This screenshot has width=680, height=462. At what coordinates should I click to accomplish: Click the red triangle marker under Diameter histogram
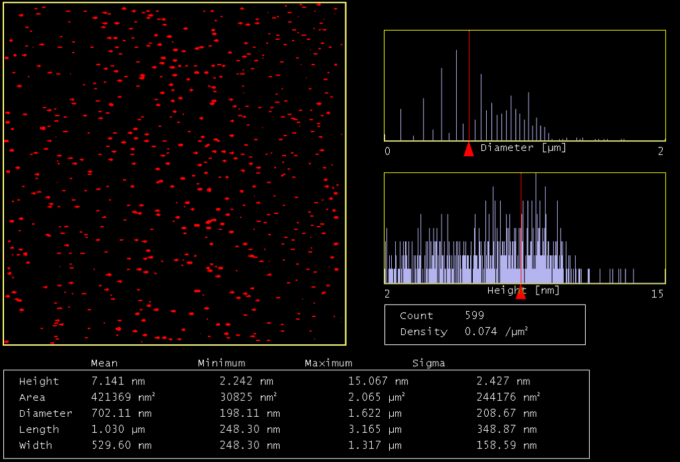point(469,149)
